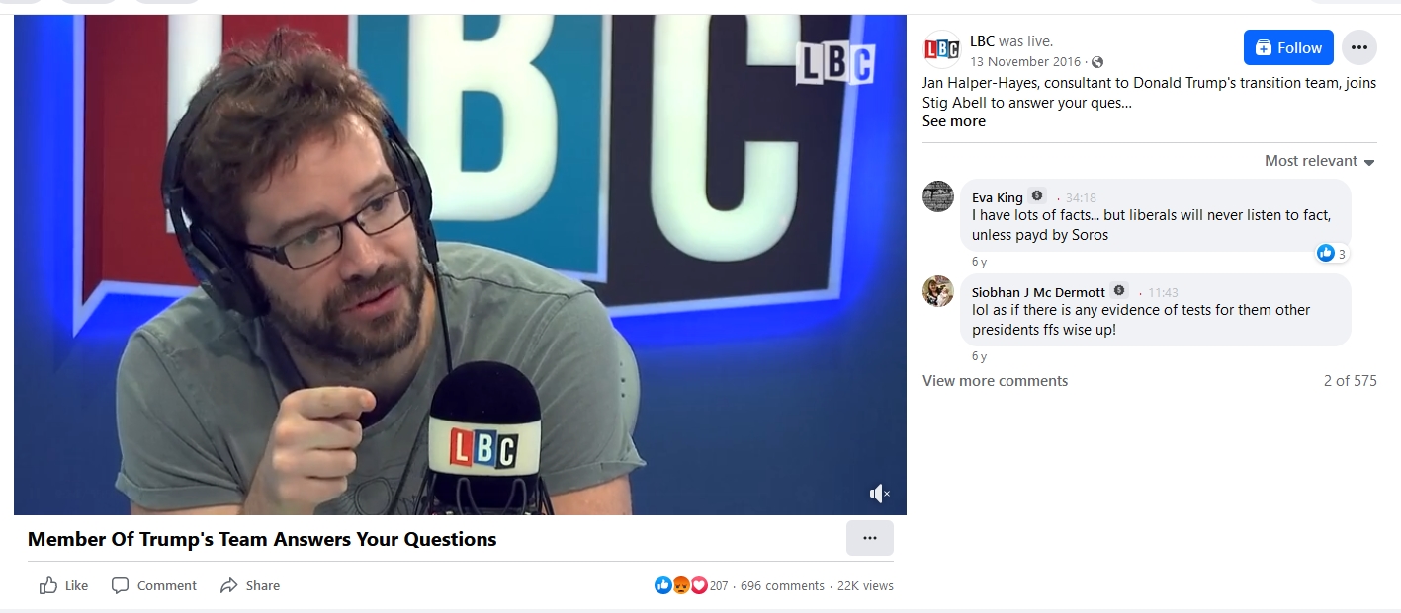Load more with View more comments
The height and width of the screenshot is (613, 1401).
[x=995, y=381]
